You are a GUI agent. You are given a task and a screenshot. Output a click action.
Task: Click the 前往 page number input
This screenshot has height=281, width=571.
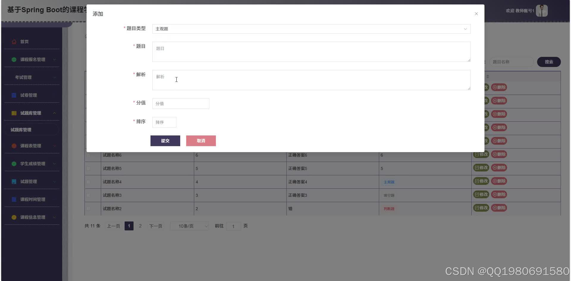click(x=233, y=226)
